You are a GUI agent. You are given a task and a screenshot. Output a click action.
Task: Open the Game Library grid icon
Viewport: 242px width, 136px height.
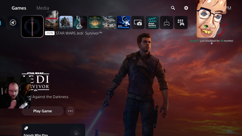coord(181,23)
